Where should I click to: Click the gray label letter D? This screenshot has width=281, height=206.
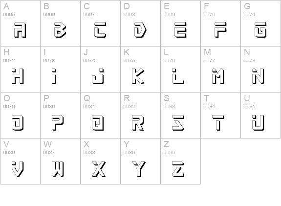127,6
